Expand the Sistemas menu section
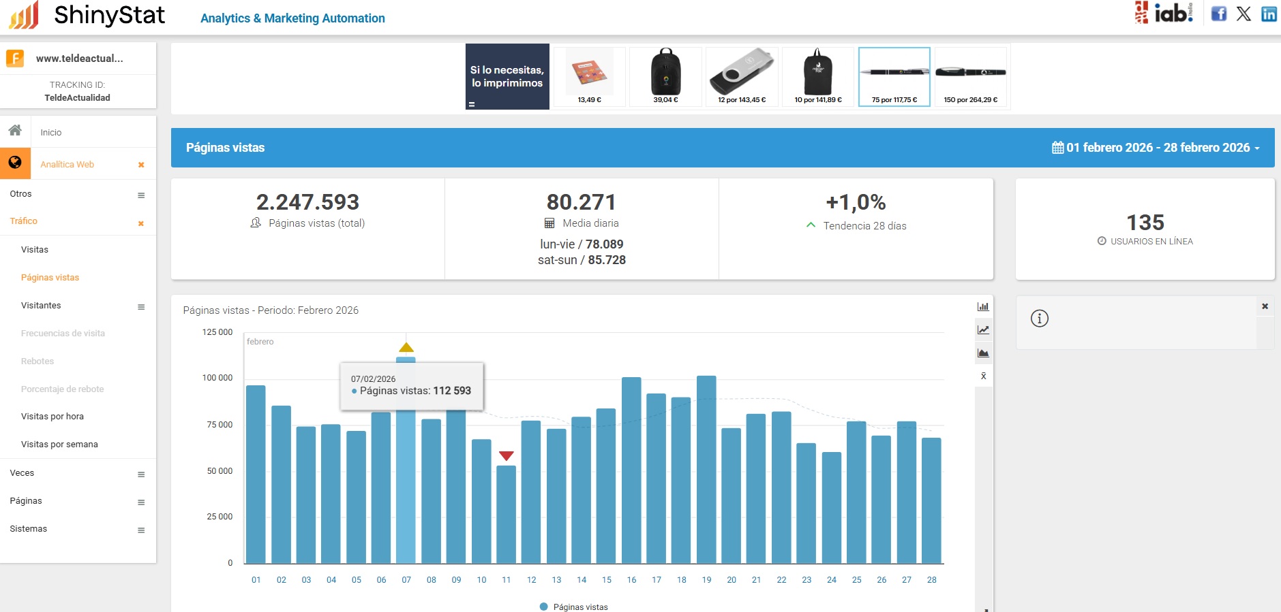 [x=141, y=530]
